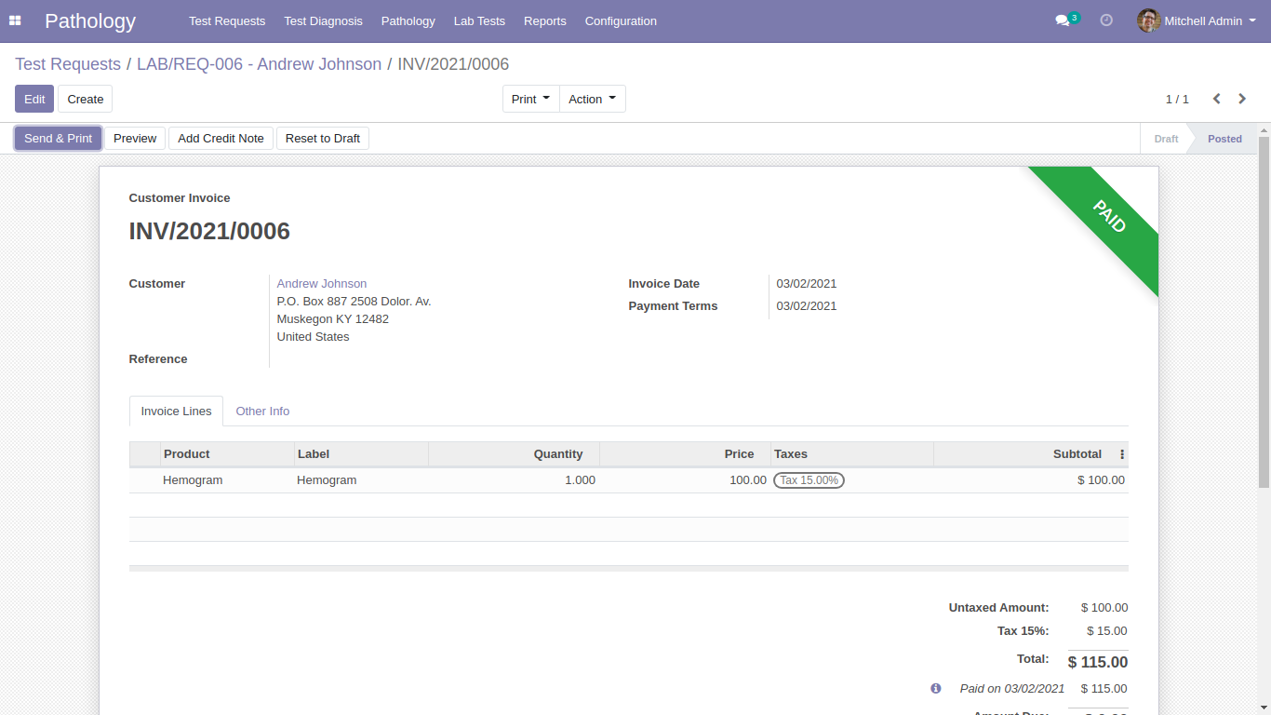The height and width of the screenshot is (715, 1271).
Task: Open the Configuration menu
Action: tap(621, 20)
